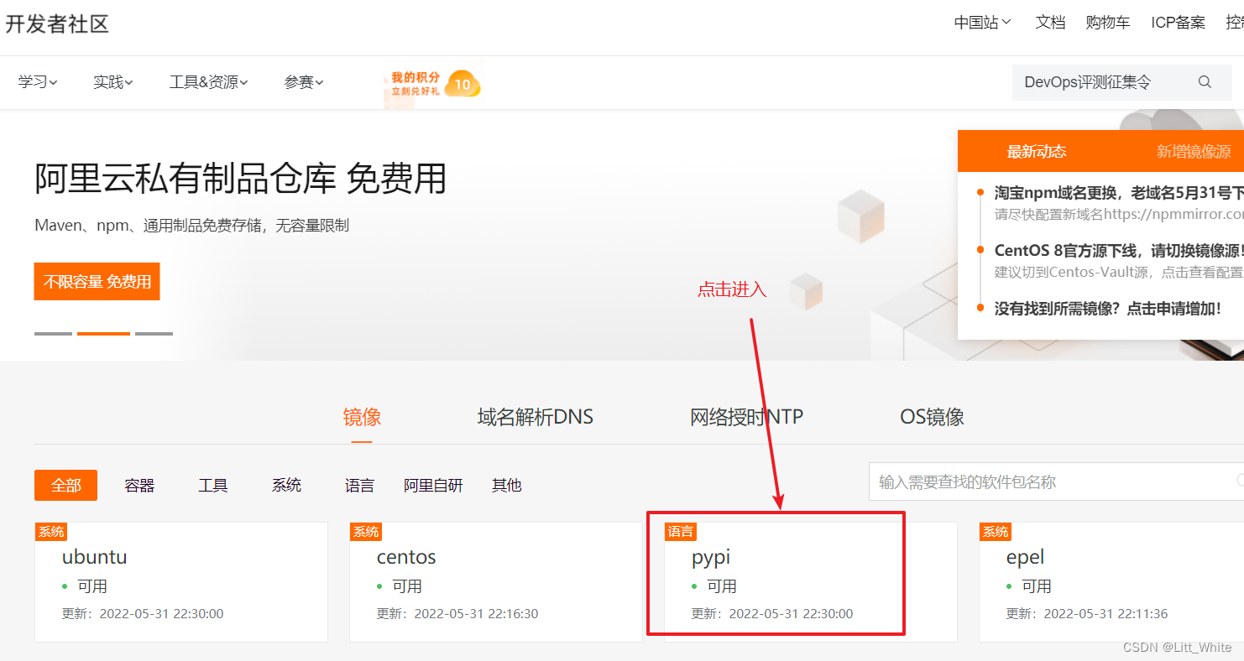This screenshot has height=661, width=1244.
Task: Open ICP备案 page
Action: (x=1179, y=23)
